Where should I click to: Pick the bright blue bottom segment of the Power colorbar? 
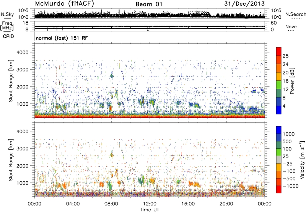click(x=279, y=110)
